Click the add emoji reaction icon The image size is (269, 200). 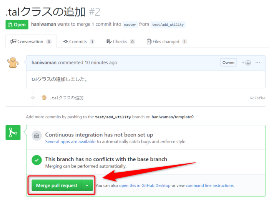pos(246,62)
